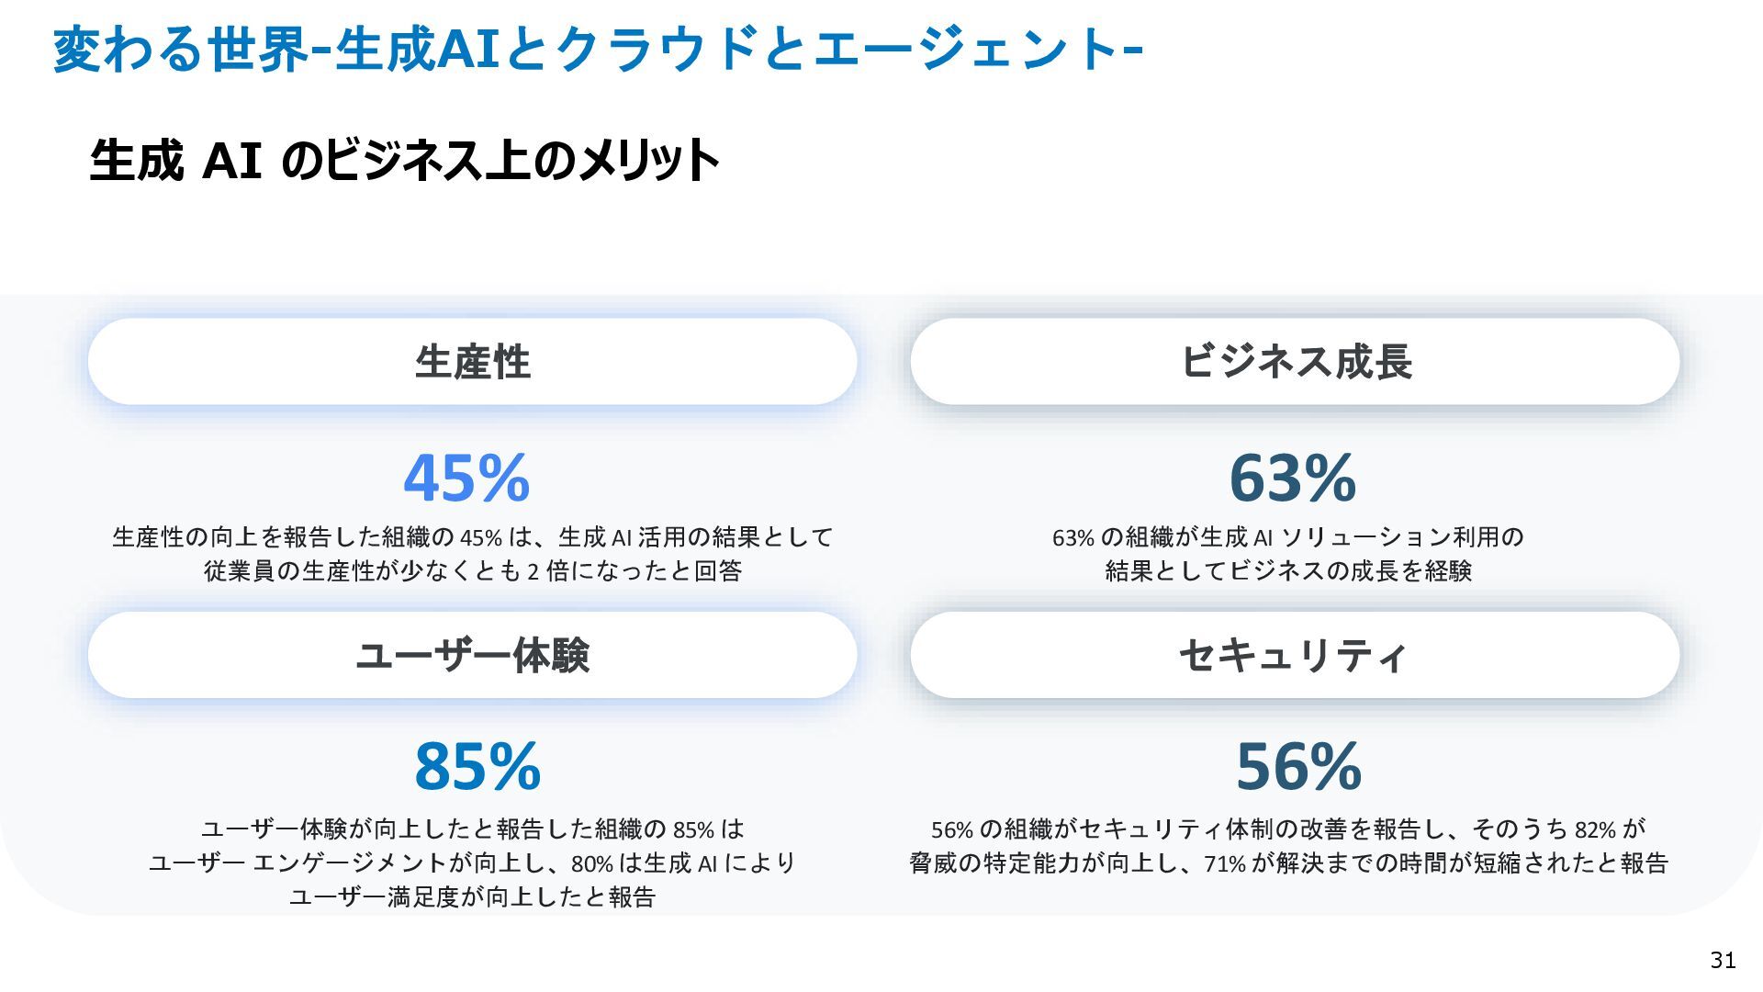Viewport: 1763px width, 992px height.
Task: Click the 56% security figure
Action: pos(1298,767)
